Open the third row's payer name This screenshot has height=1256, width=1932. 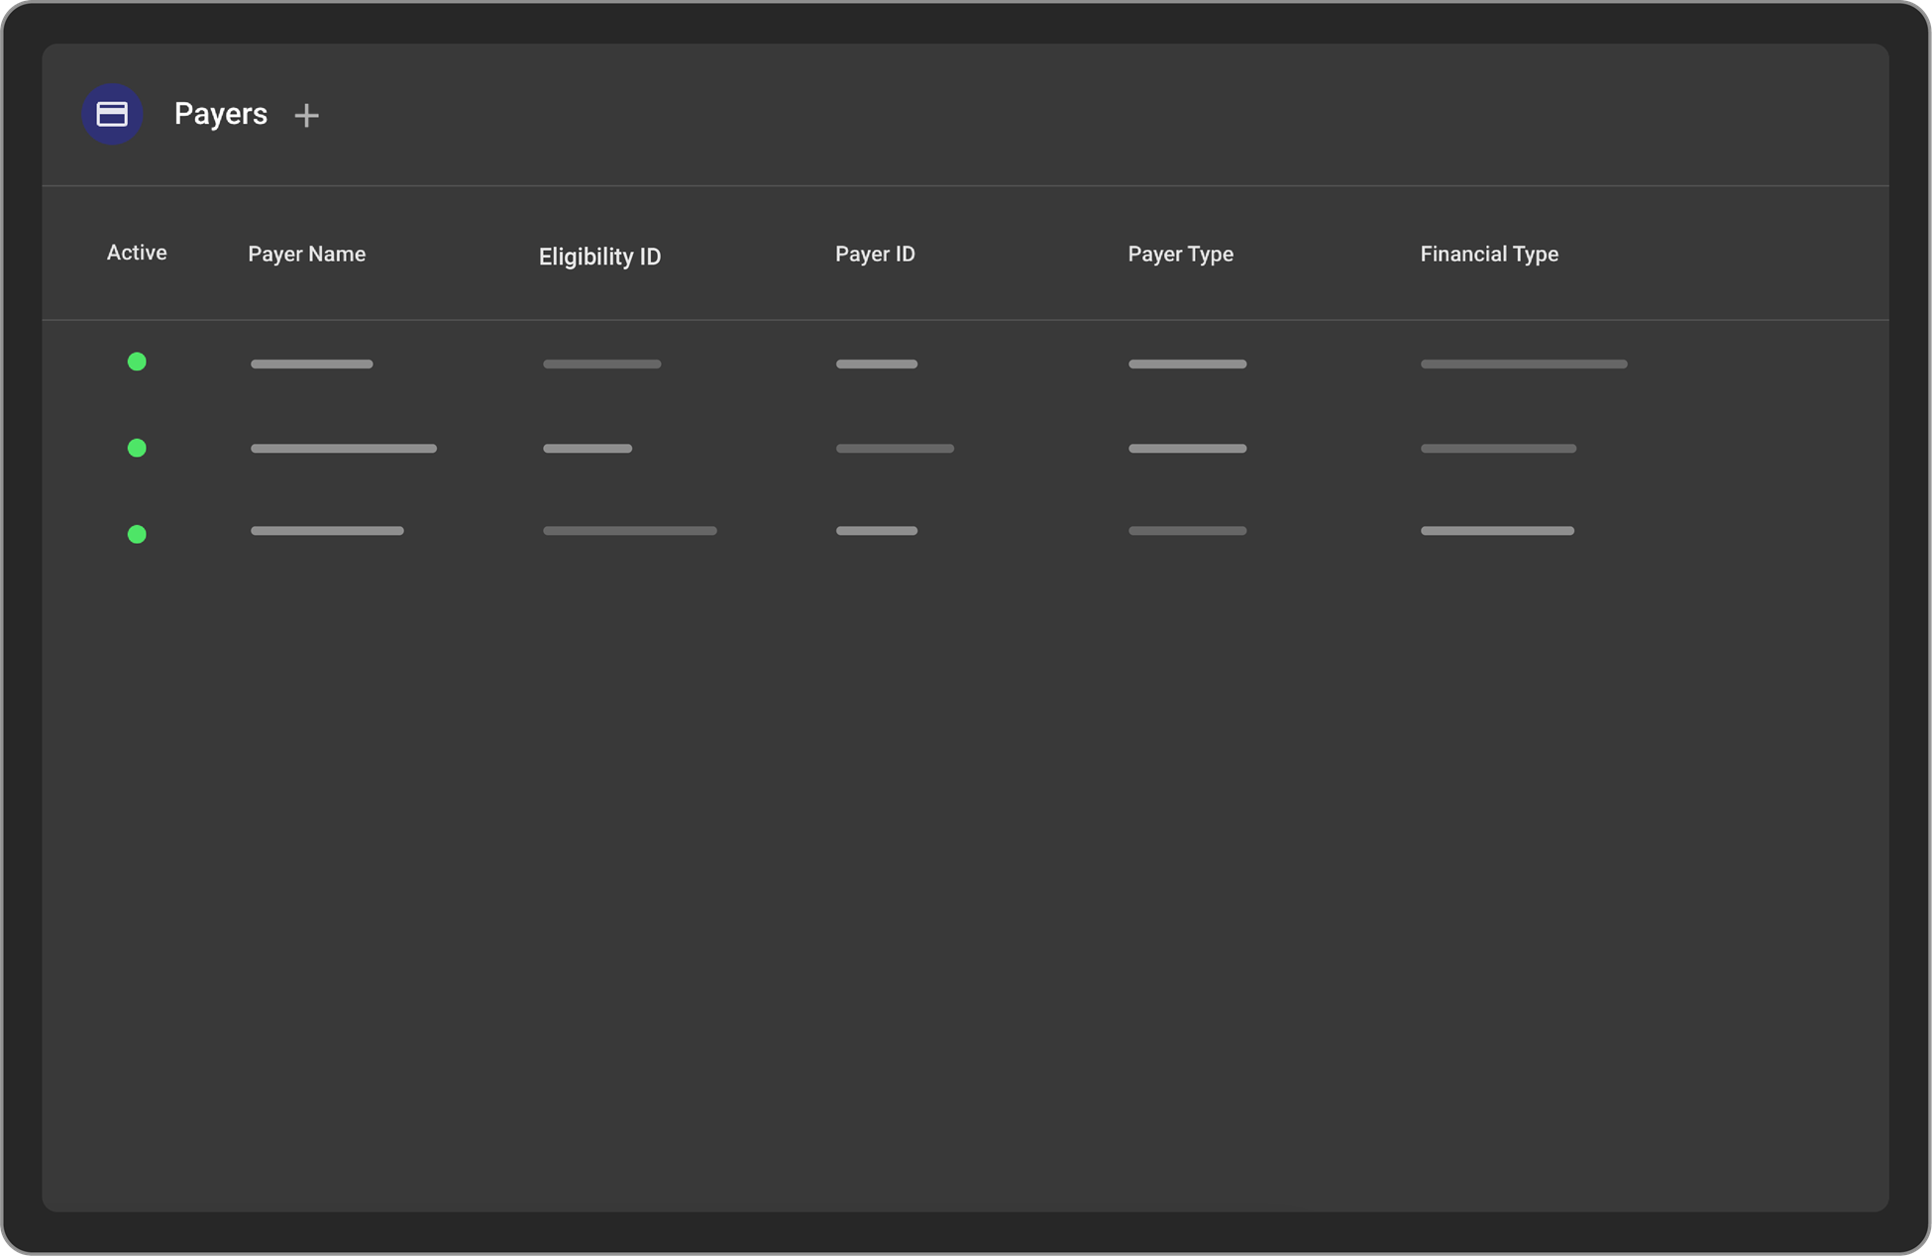click(327, 530)
